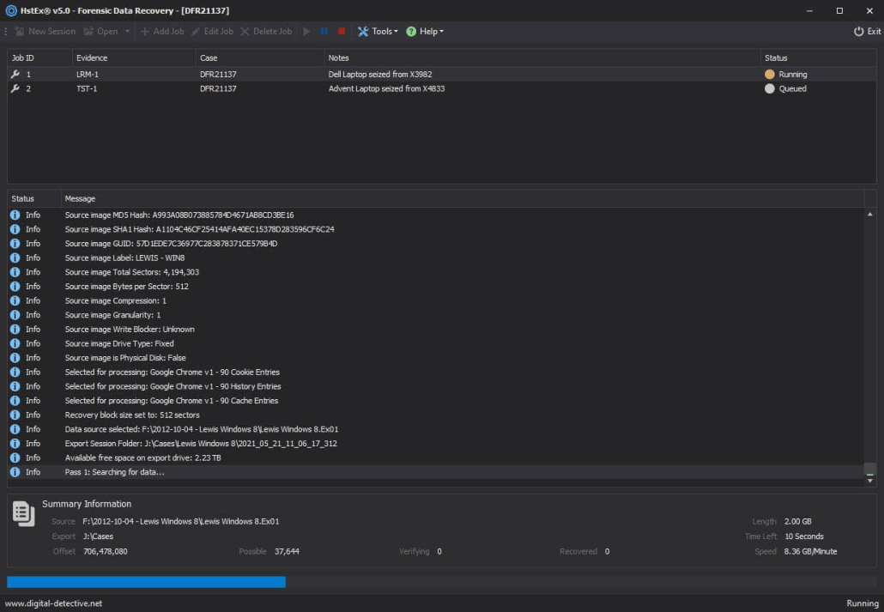Image resolution: width=884 pixels, height=612 pixels.
Task: Expand the arrow next to Open
Action: [x=128, y=32]
